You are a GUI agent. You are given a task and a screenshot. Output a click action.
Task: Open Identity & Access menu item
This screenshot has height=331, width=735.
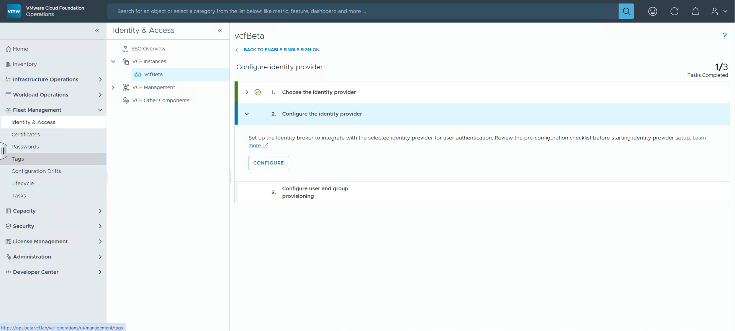53,122
